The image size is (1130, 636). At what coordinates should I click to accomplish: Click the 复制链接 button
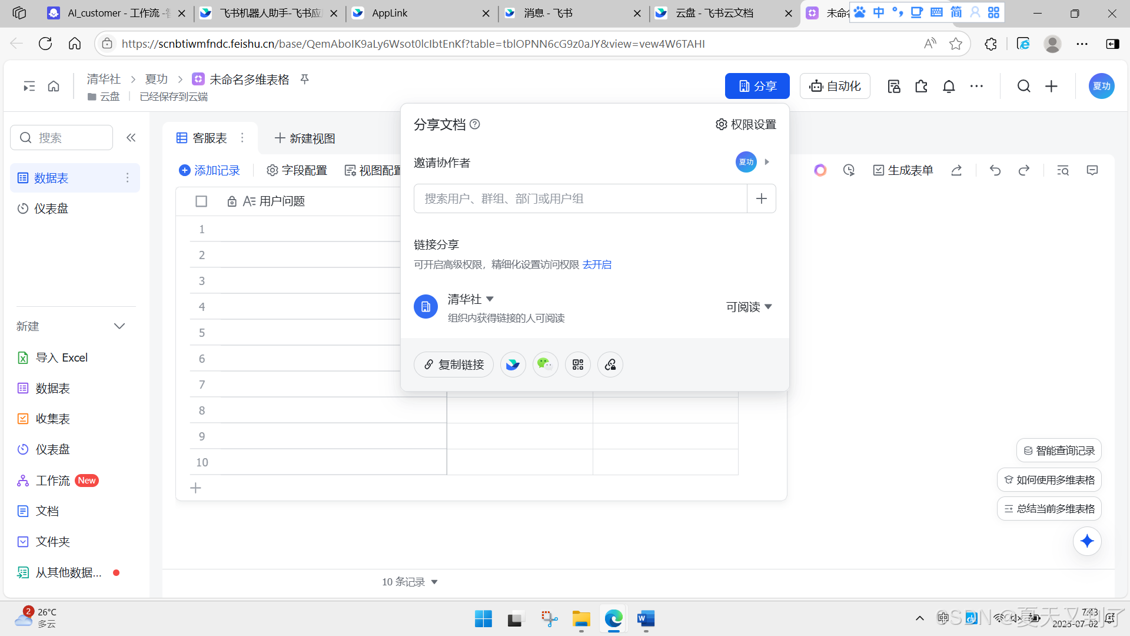(454, 365)
